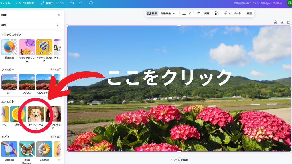Screen dimensions: 292x164
Task: Switch to the 編集 tab in the toolbar
Action: click(152, 13)
